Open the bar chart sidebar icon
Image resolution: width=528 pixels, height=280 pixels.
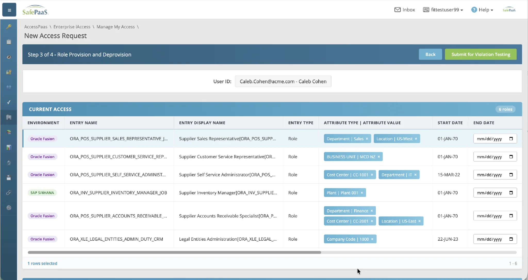pos(9,147)
